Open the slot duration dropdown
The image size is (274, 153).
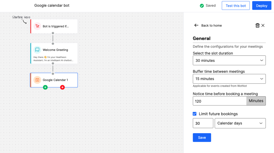229,61
